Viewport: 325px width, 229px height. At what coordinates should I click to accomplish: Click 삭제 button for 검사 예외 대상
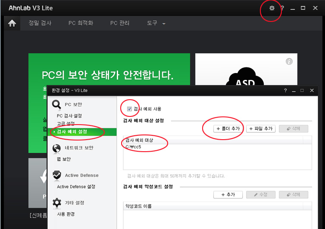(x=294, y=129)
